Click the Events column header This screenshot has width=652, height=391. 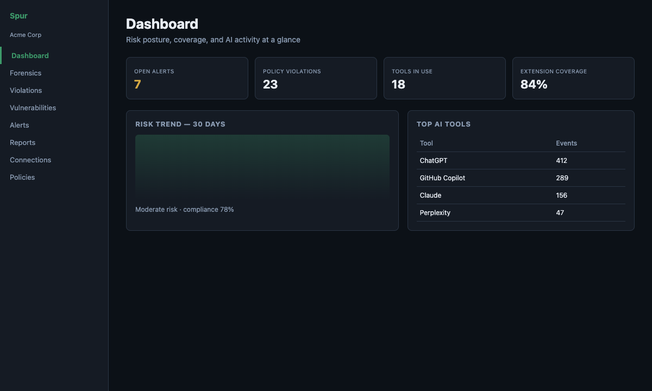tap(566, 143)
